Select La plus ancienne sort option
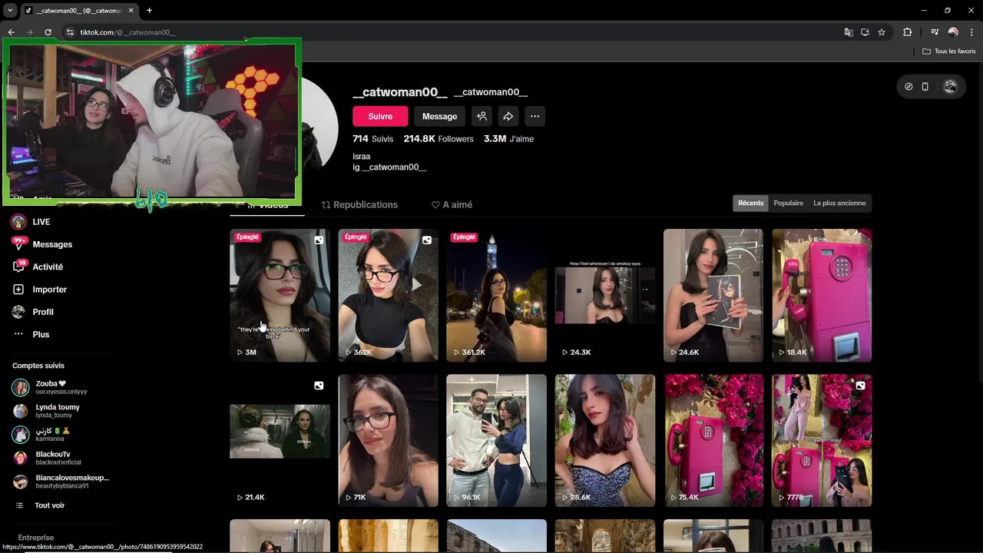 pyautogui.click(x=839, y=204)
